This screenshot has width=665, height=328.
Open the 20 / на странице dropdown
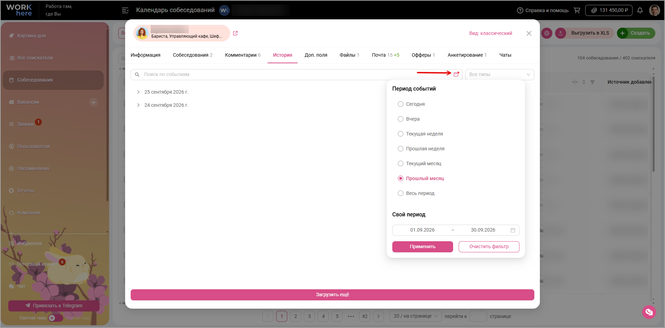point(416,316)
